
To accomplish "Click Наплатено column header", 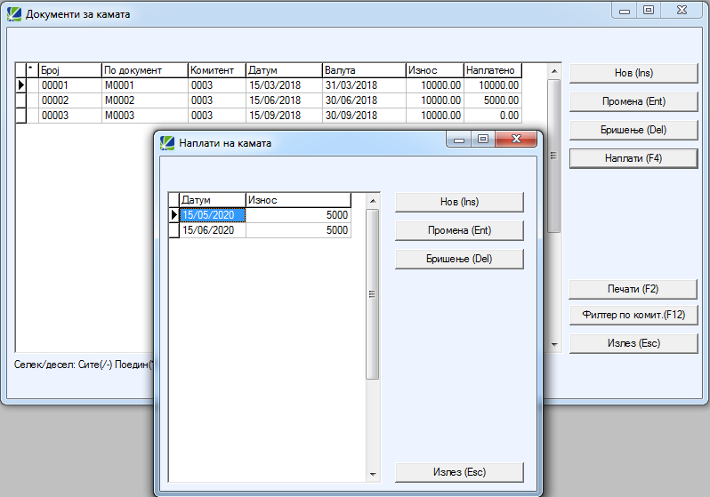I will click(x=493, y=70).
